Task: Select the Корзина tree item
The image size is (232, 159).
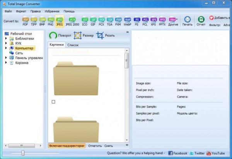Action: pyautogui.click(x=22, y=63)
